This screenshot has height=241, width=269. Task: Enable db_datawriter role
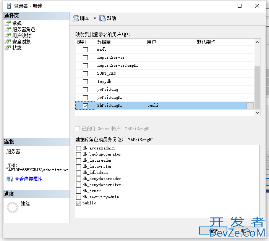pos(78,167)
